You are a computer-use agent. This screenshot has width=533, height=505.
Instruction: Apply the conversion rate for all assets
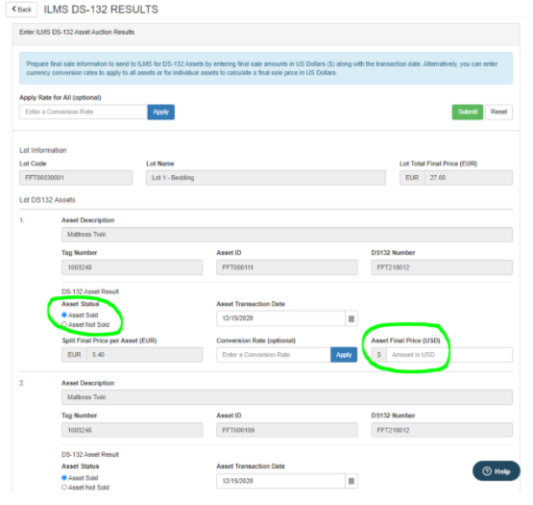[161, 112]
